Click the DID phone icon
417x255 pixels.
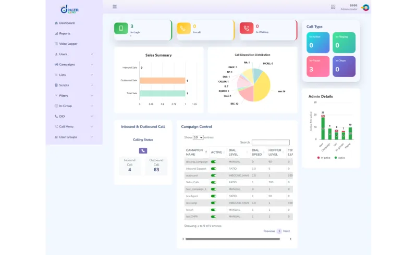[56, 117]
